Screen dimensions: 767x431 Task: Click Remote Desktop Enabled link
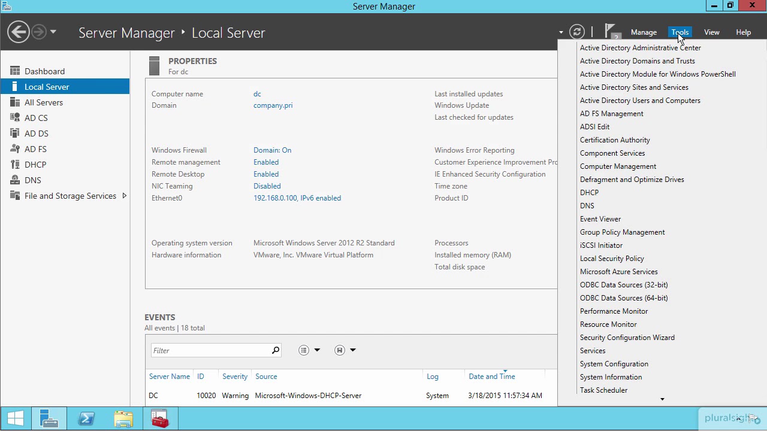tap(266, 174)
